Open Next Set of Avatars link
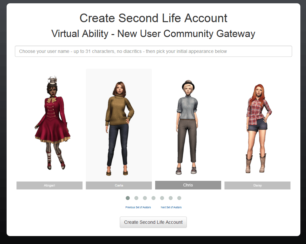Screen dimensions: 306x244 tap(171, 207)
